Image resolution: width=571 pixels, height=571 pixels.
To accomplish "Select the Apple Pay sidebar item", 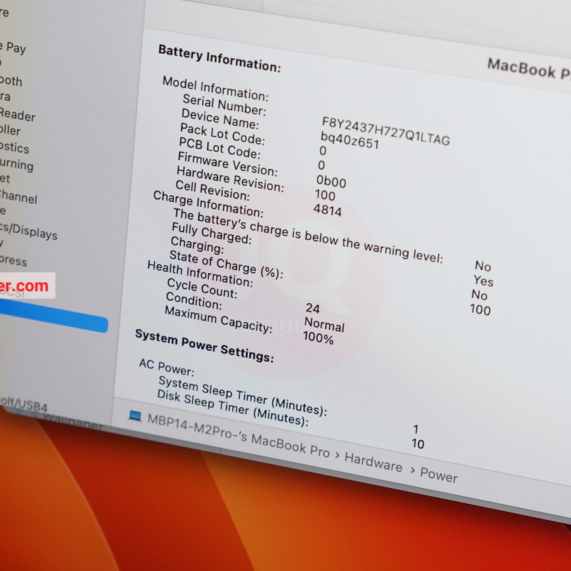I will pos(13,48).
